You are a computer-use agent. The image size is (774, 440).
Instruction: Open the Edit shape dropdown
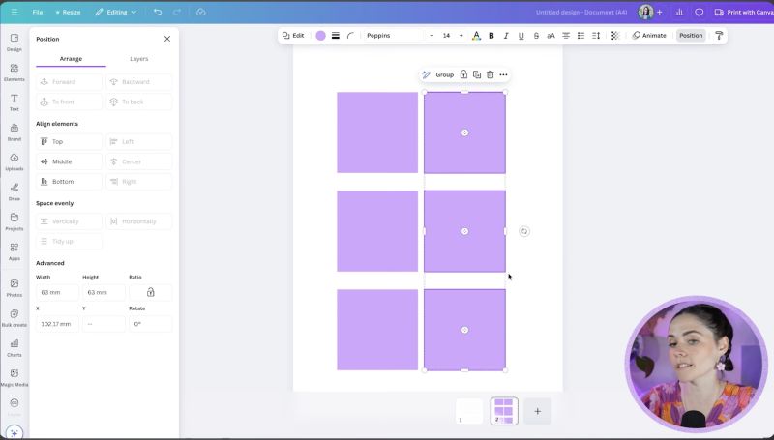293,36
